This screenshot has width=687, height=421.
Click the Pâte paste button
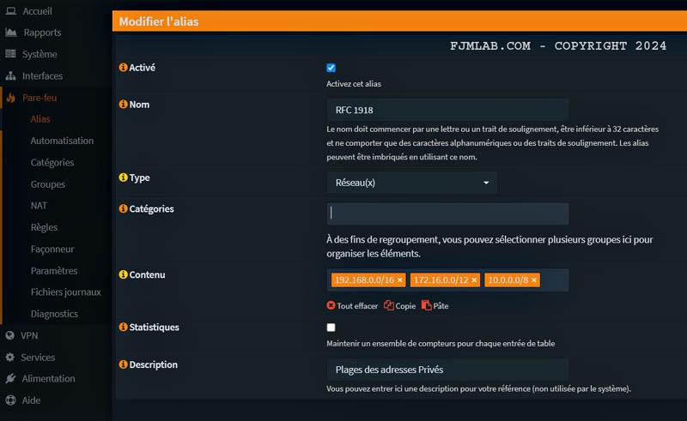click(435, 306)
